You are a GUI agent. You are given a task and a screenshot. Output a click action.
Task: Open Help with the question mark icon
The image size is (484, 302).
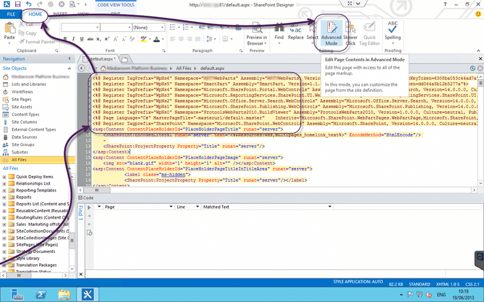[445, 4]
